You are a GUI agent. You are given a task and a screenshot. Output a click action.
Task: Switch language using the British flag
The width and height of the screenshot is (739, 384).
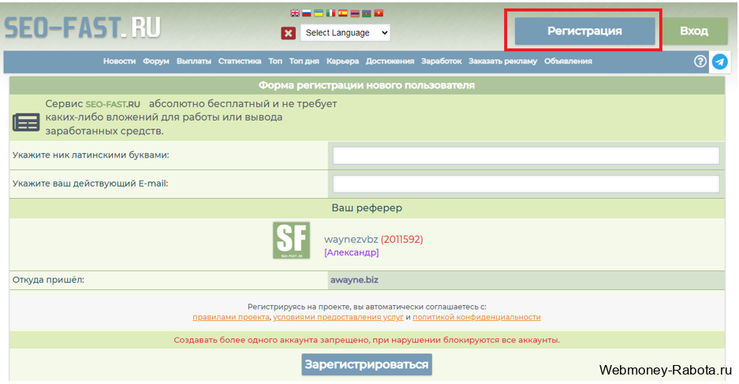295,13
